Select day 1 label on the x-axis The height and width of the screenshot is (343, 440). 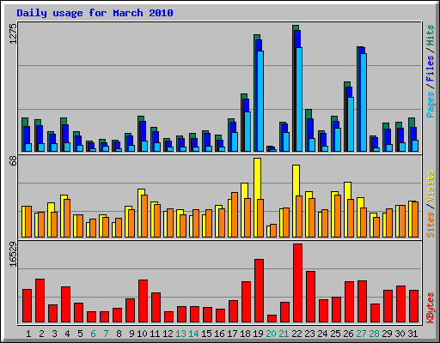coord(28,334)
